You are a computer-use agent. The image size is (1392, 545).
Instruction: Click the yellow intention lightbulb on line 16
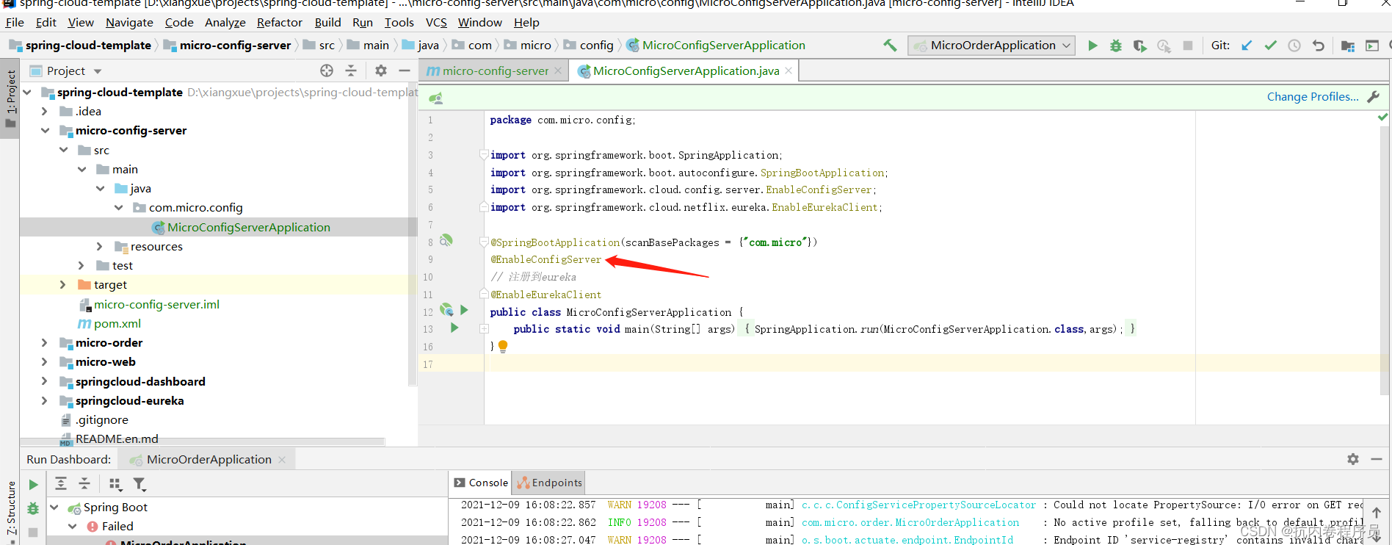click(503, 346)
